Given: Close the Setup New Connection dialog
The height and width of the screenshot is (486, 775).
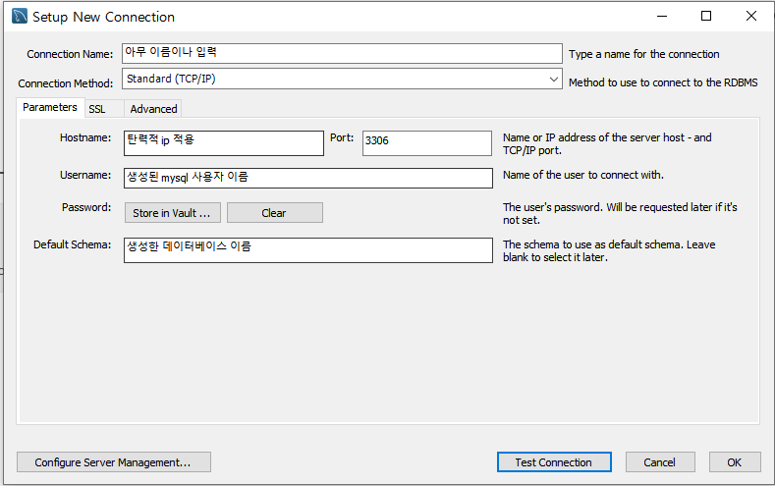Looking at the screenshot, I should coord(751,17).
